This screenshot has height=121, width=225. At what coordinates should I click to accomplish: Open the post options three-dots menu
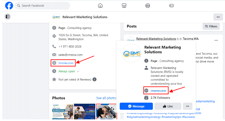(x=216, y=40)
